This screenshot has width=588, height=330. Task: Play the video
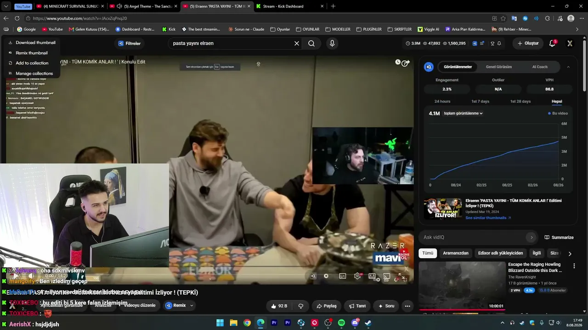16,276
